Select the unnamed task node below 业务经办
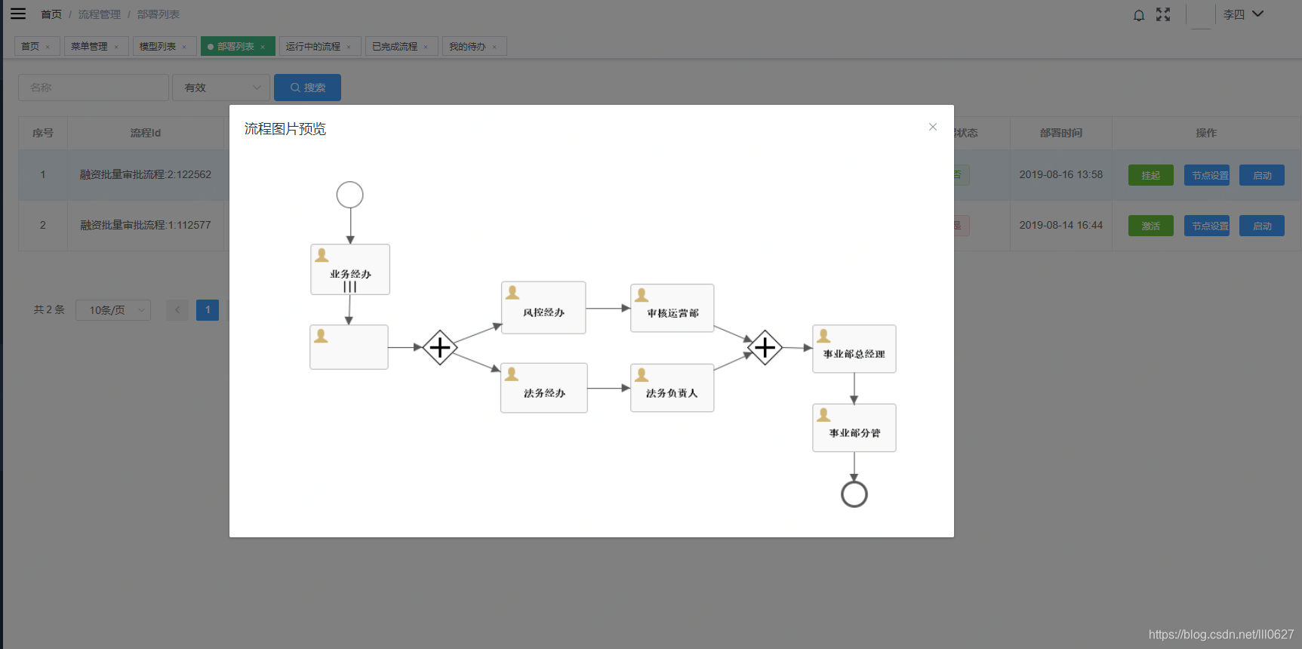The image size is (1302, 649). click(349, 347)
